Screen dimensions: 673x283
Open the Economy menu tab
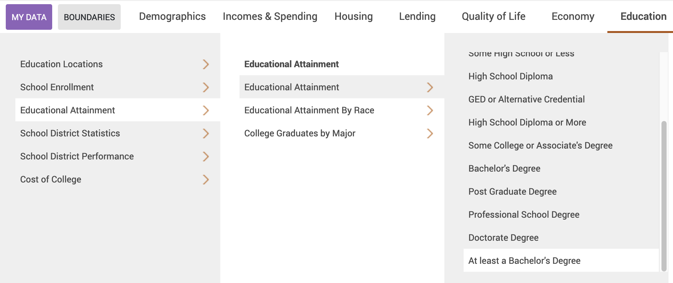tap(573, 16)
